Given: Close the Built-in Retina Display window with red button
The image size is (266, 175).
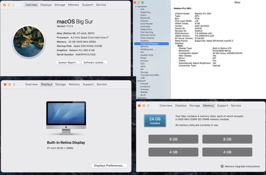Looking at the screenshot, I should (5, 84).
